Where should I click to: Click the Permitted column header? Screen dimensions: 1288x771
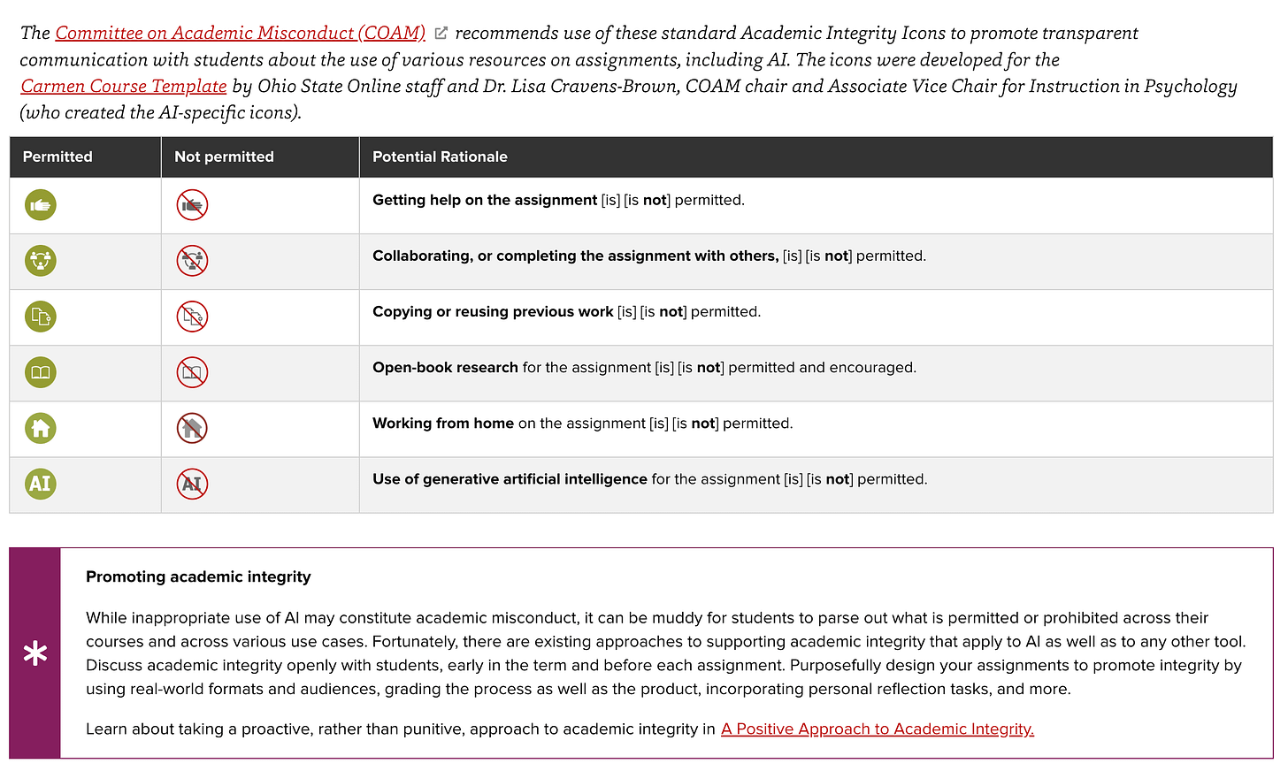coord(57,156)
